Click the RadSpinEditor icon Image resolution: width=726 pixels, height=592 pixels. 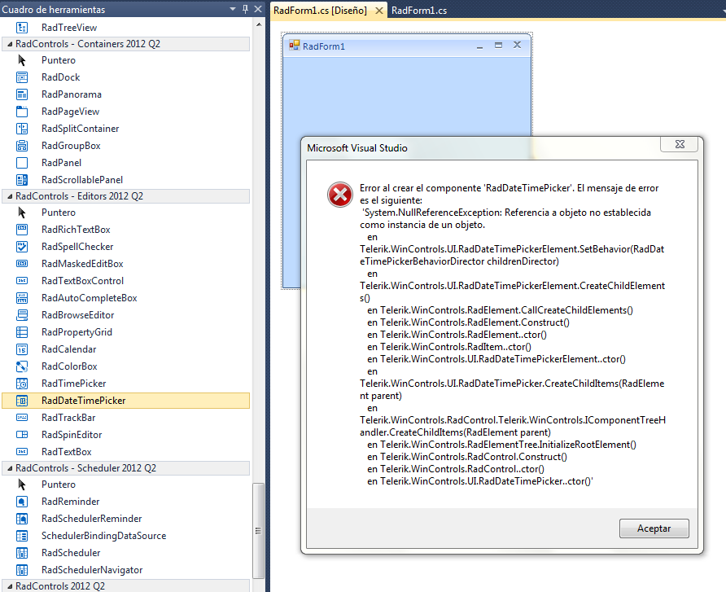pos(22,435)
